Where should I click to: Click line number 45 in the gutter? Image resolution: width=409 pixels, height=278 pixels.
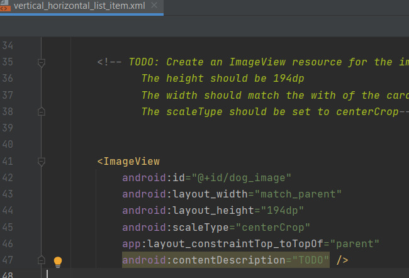click(x=8, y=227)
